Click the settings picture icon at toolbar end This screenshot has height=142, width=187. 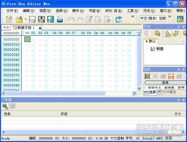(x=180, y=19)
